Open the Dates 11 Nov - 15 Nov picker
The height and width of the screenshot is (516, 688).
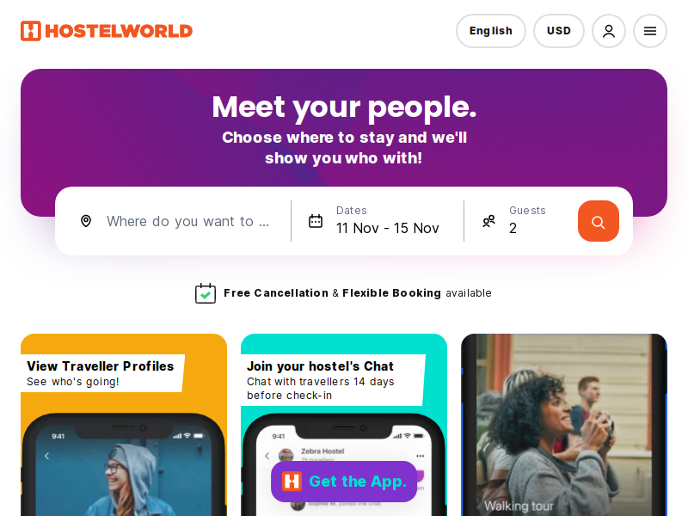(378, 221)
